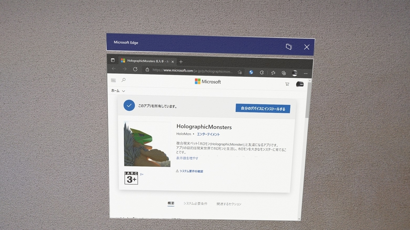This screenshot has height=230, width=410.
Task: Select the 概要 tab
Action: [x=171, y=203]
